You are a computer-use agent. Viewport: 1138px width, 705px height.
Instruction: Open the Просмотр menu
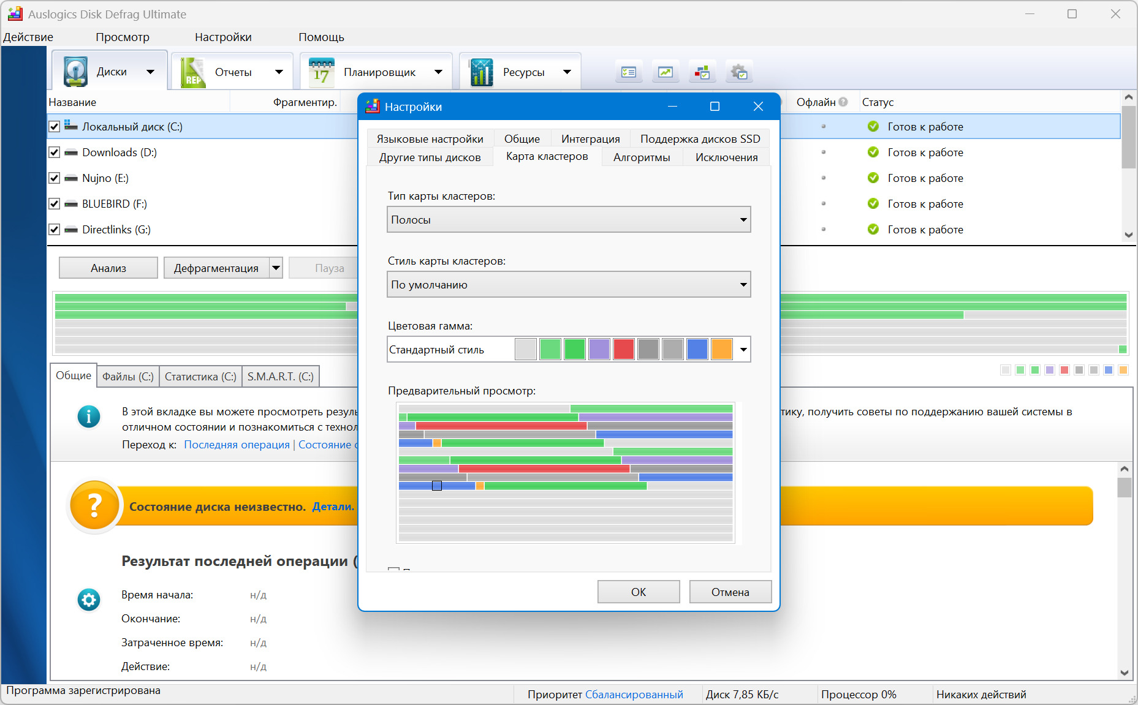coord(123,37)
